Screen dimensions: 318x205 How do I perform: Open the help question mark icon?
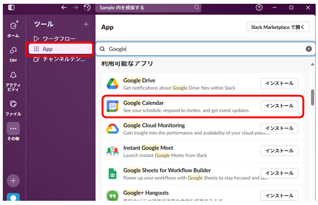(259, 8)
